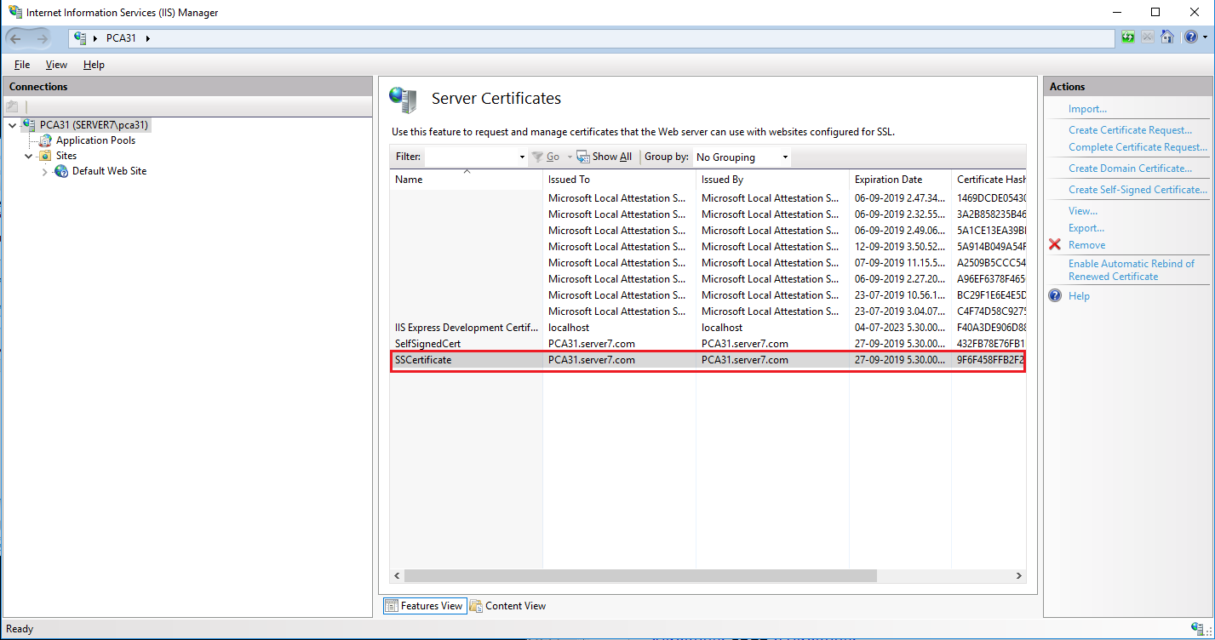This screenshot has width=1215, height=640.
Task: Select Default Web Site in the tree
Action: [109, 171]
